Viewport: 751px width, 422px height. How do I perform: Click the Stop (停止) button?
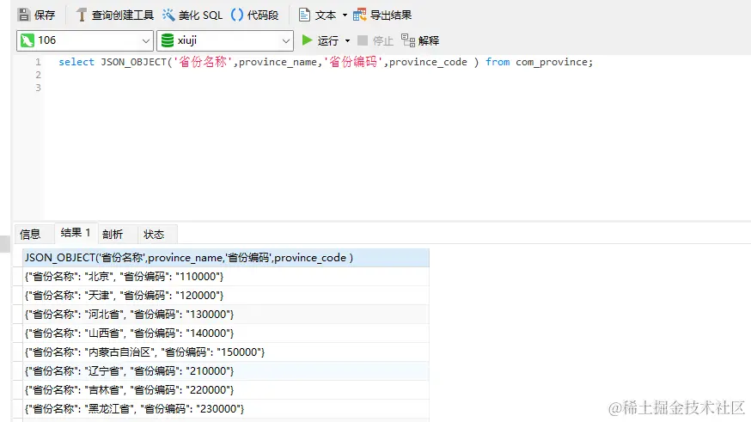375,40
